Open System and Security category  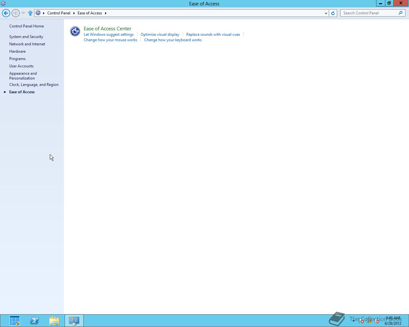coord(26,37)
